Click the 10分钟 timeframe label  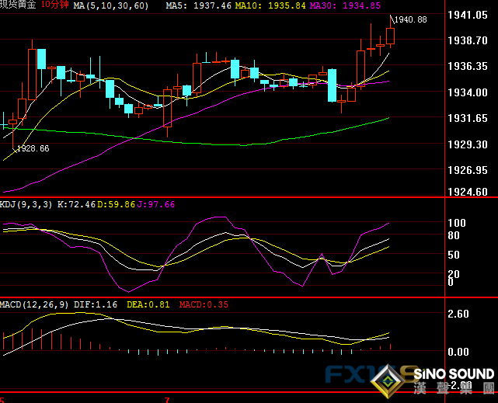tap(55, 5)
